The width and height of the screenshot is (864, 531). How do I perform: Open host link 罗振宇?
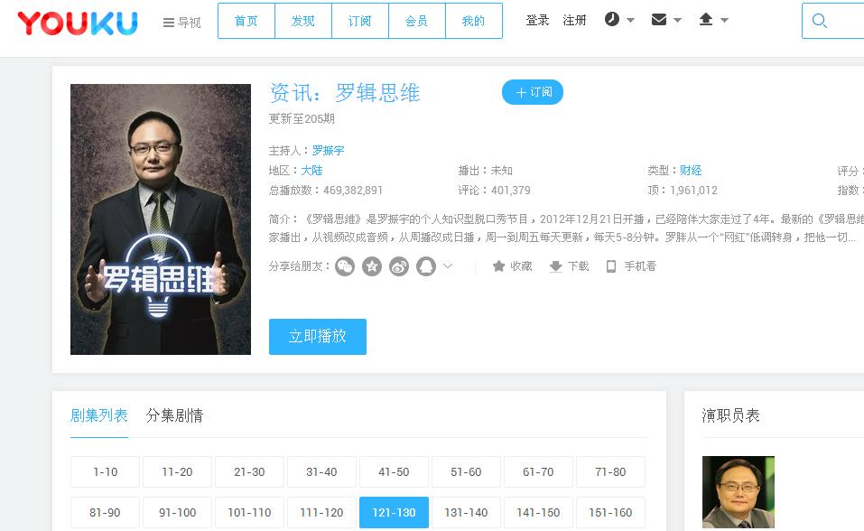[329, 151]
